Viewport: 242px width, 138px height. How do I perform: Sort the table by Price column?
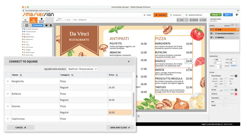(117, 75)
